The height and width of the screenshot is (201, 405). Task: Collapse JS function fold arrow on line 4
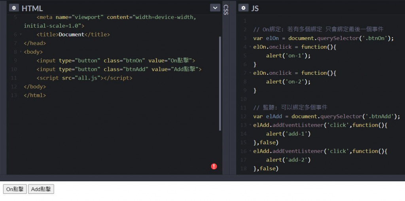click(250, 47)
